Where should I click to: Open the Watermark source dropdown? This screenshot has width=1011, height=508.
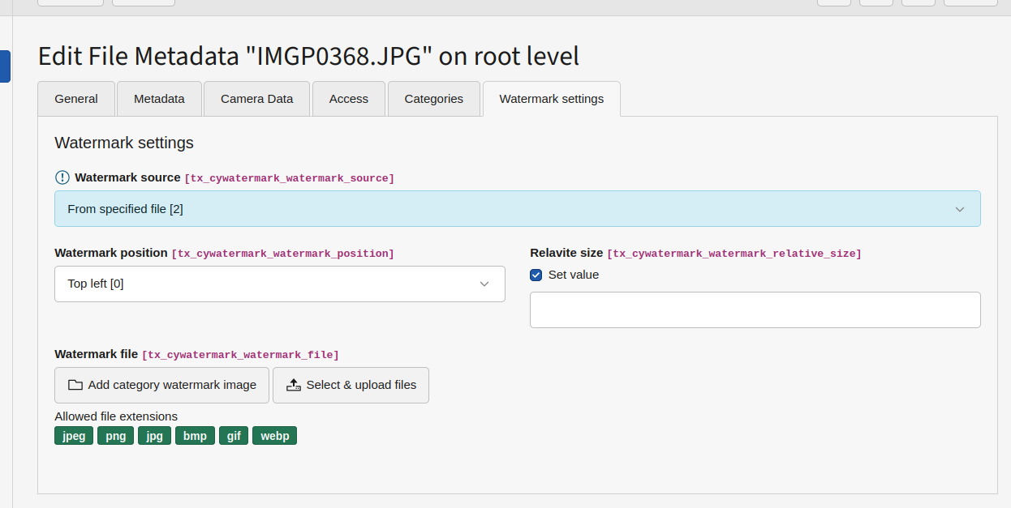pos(517,209)
